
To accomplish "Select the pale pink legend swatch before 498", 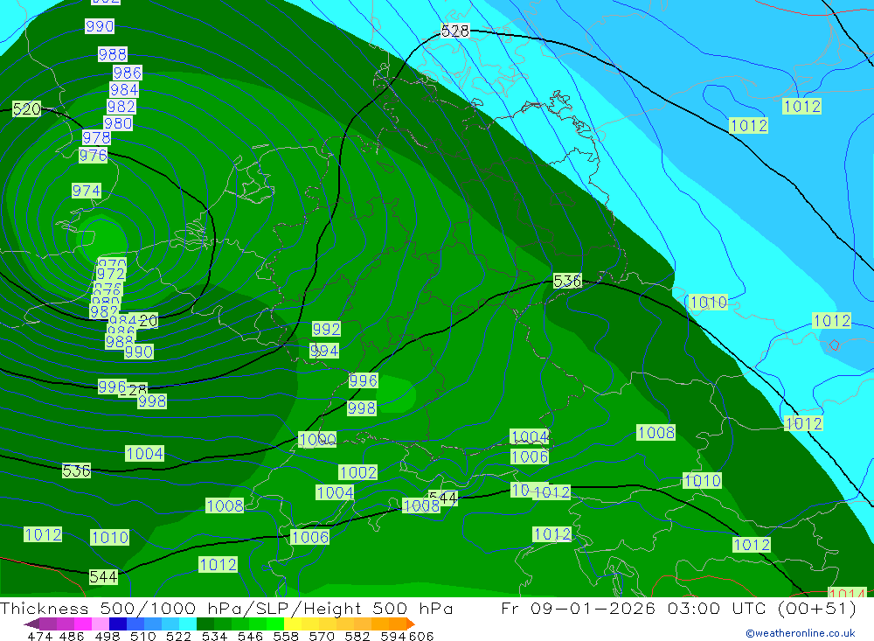I will pos(101,624).
